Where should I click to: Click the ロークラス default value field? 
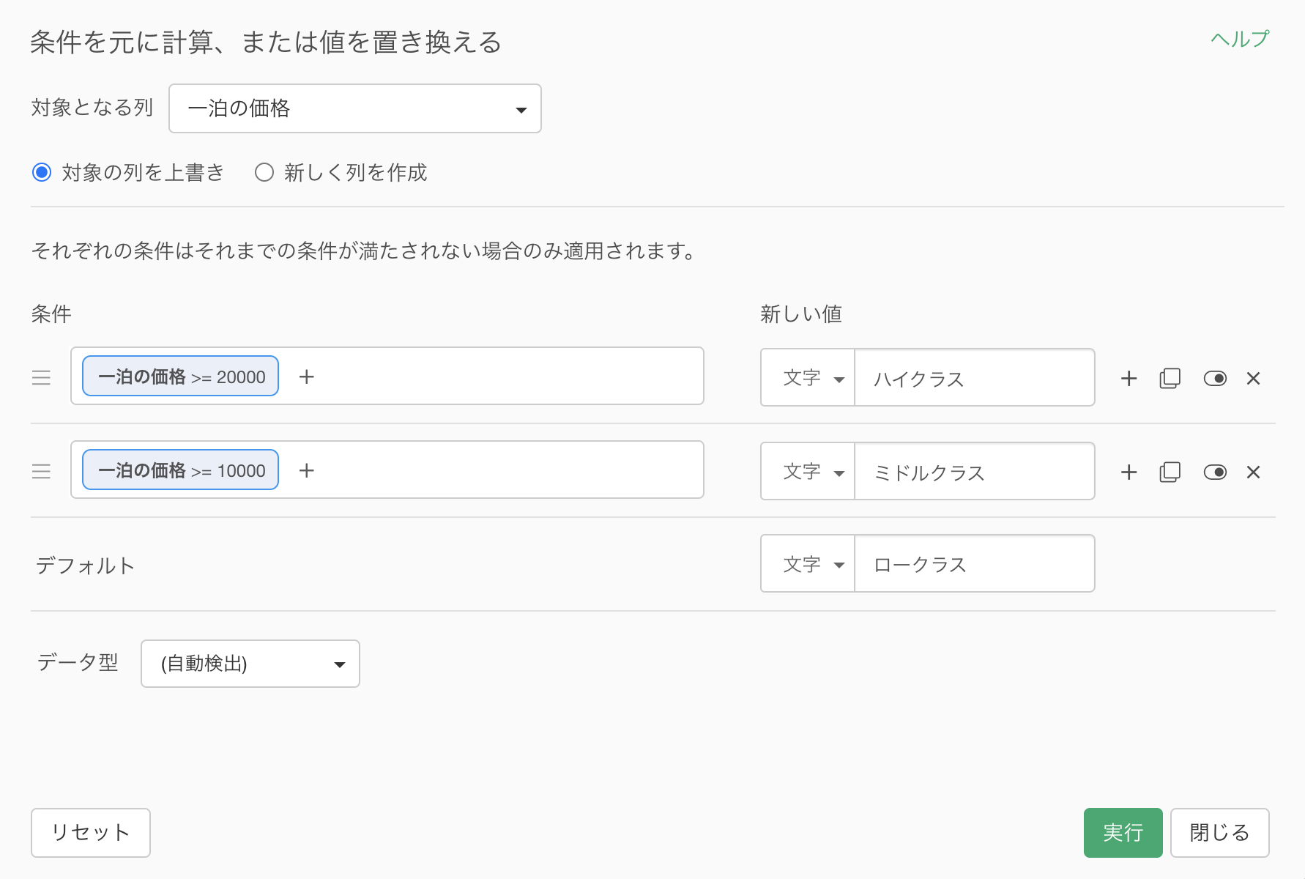(974, 564)
